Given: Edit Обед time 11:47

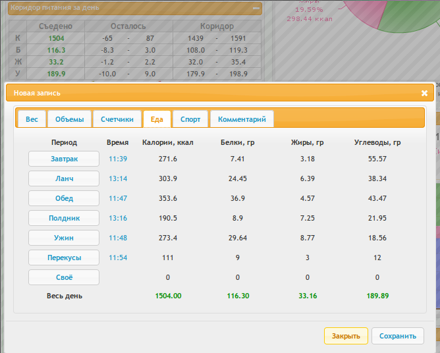Looking at the screenshot, I should coord(118,198).
